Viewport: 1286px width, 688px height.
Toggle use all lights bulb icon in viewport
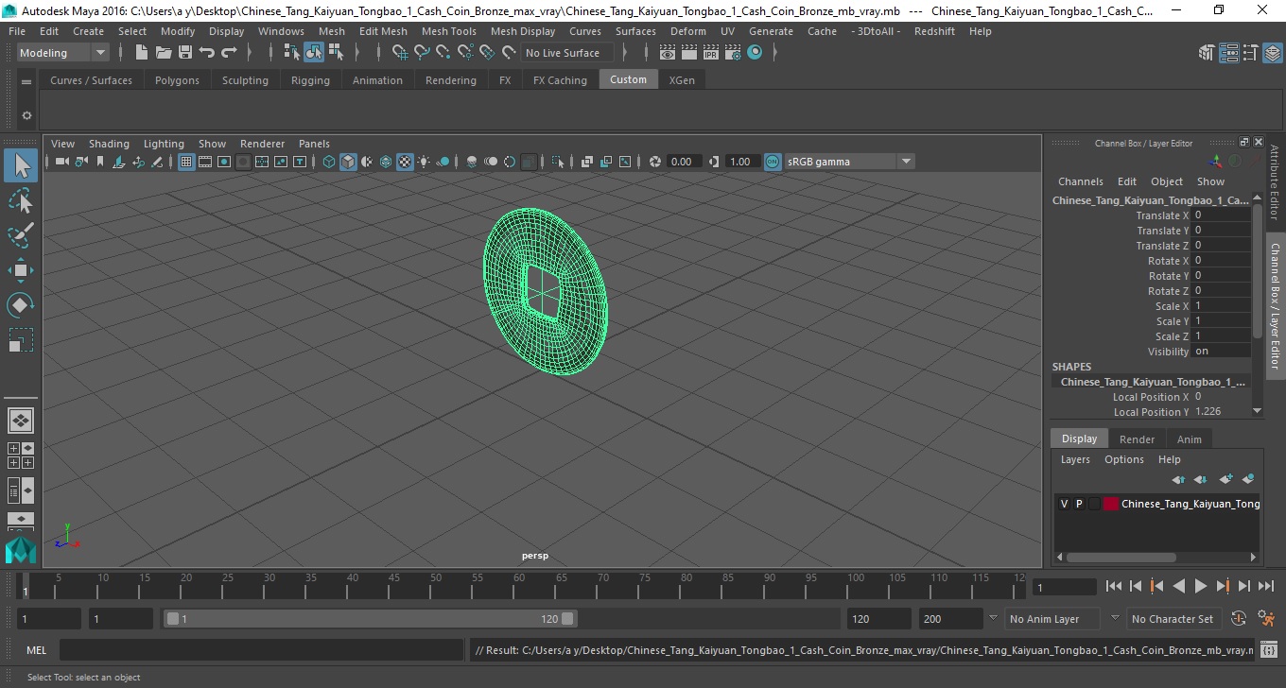(x=424, y=162)
